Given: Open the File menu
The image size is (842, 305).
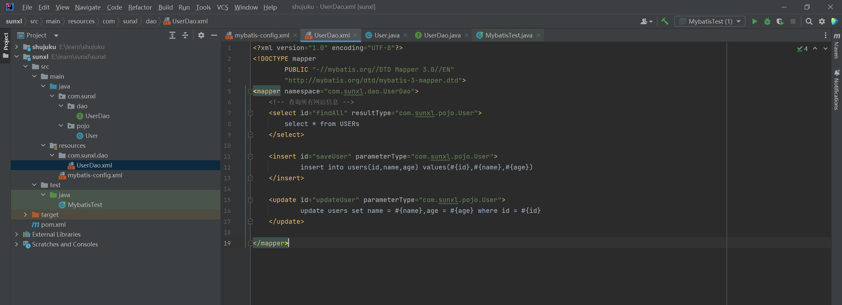Looking at the screenshot, I should pos(27,7).
